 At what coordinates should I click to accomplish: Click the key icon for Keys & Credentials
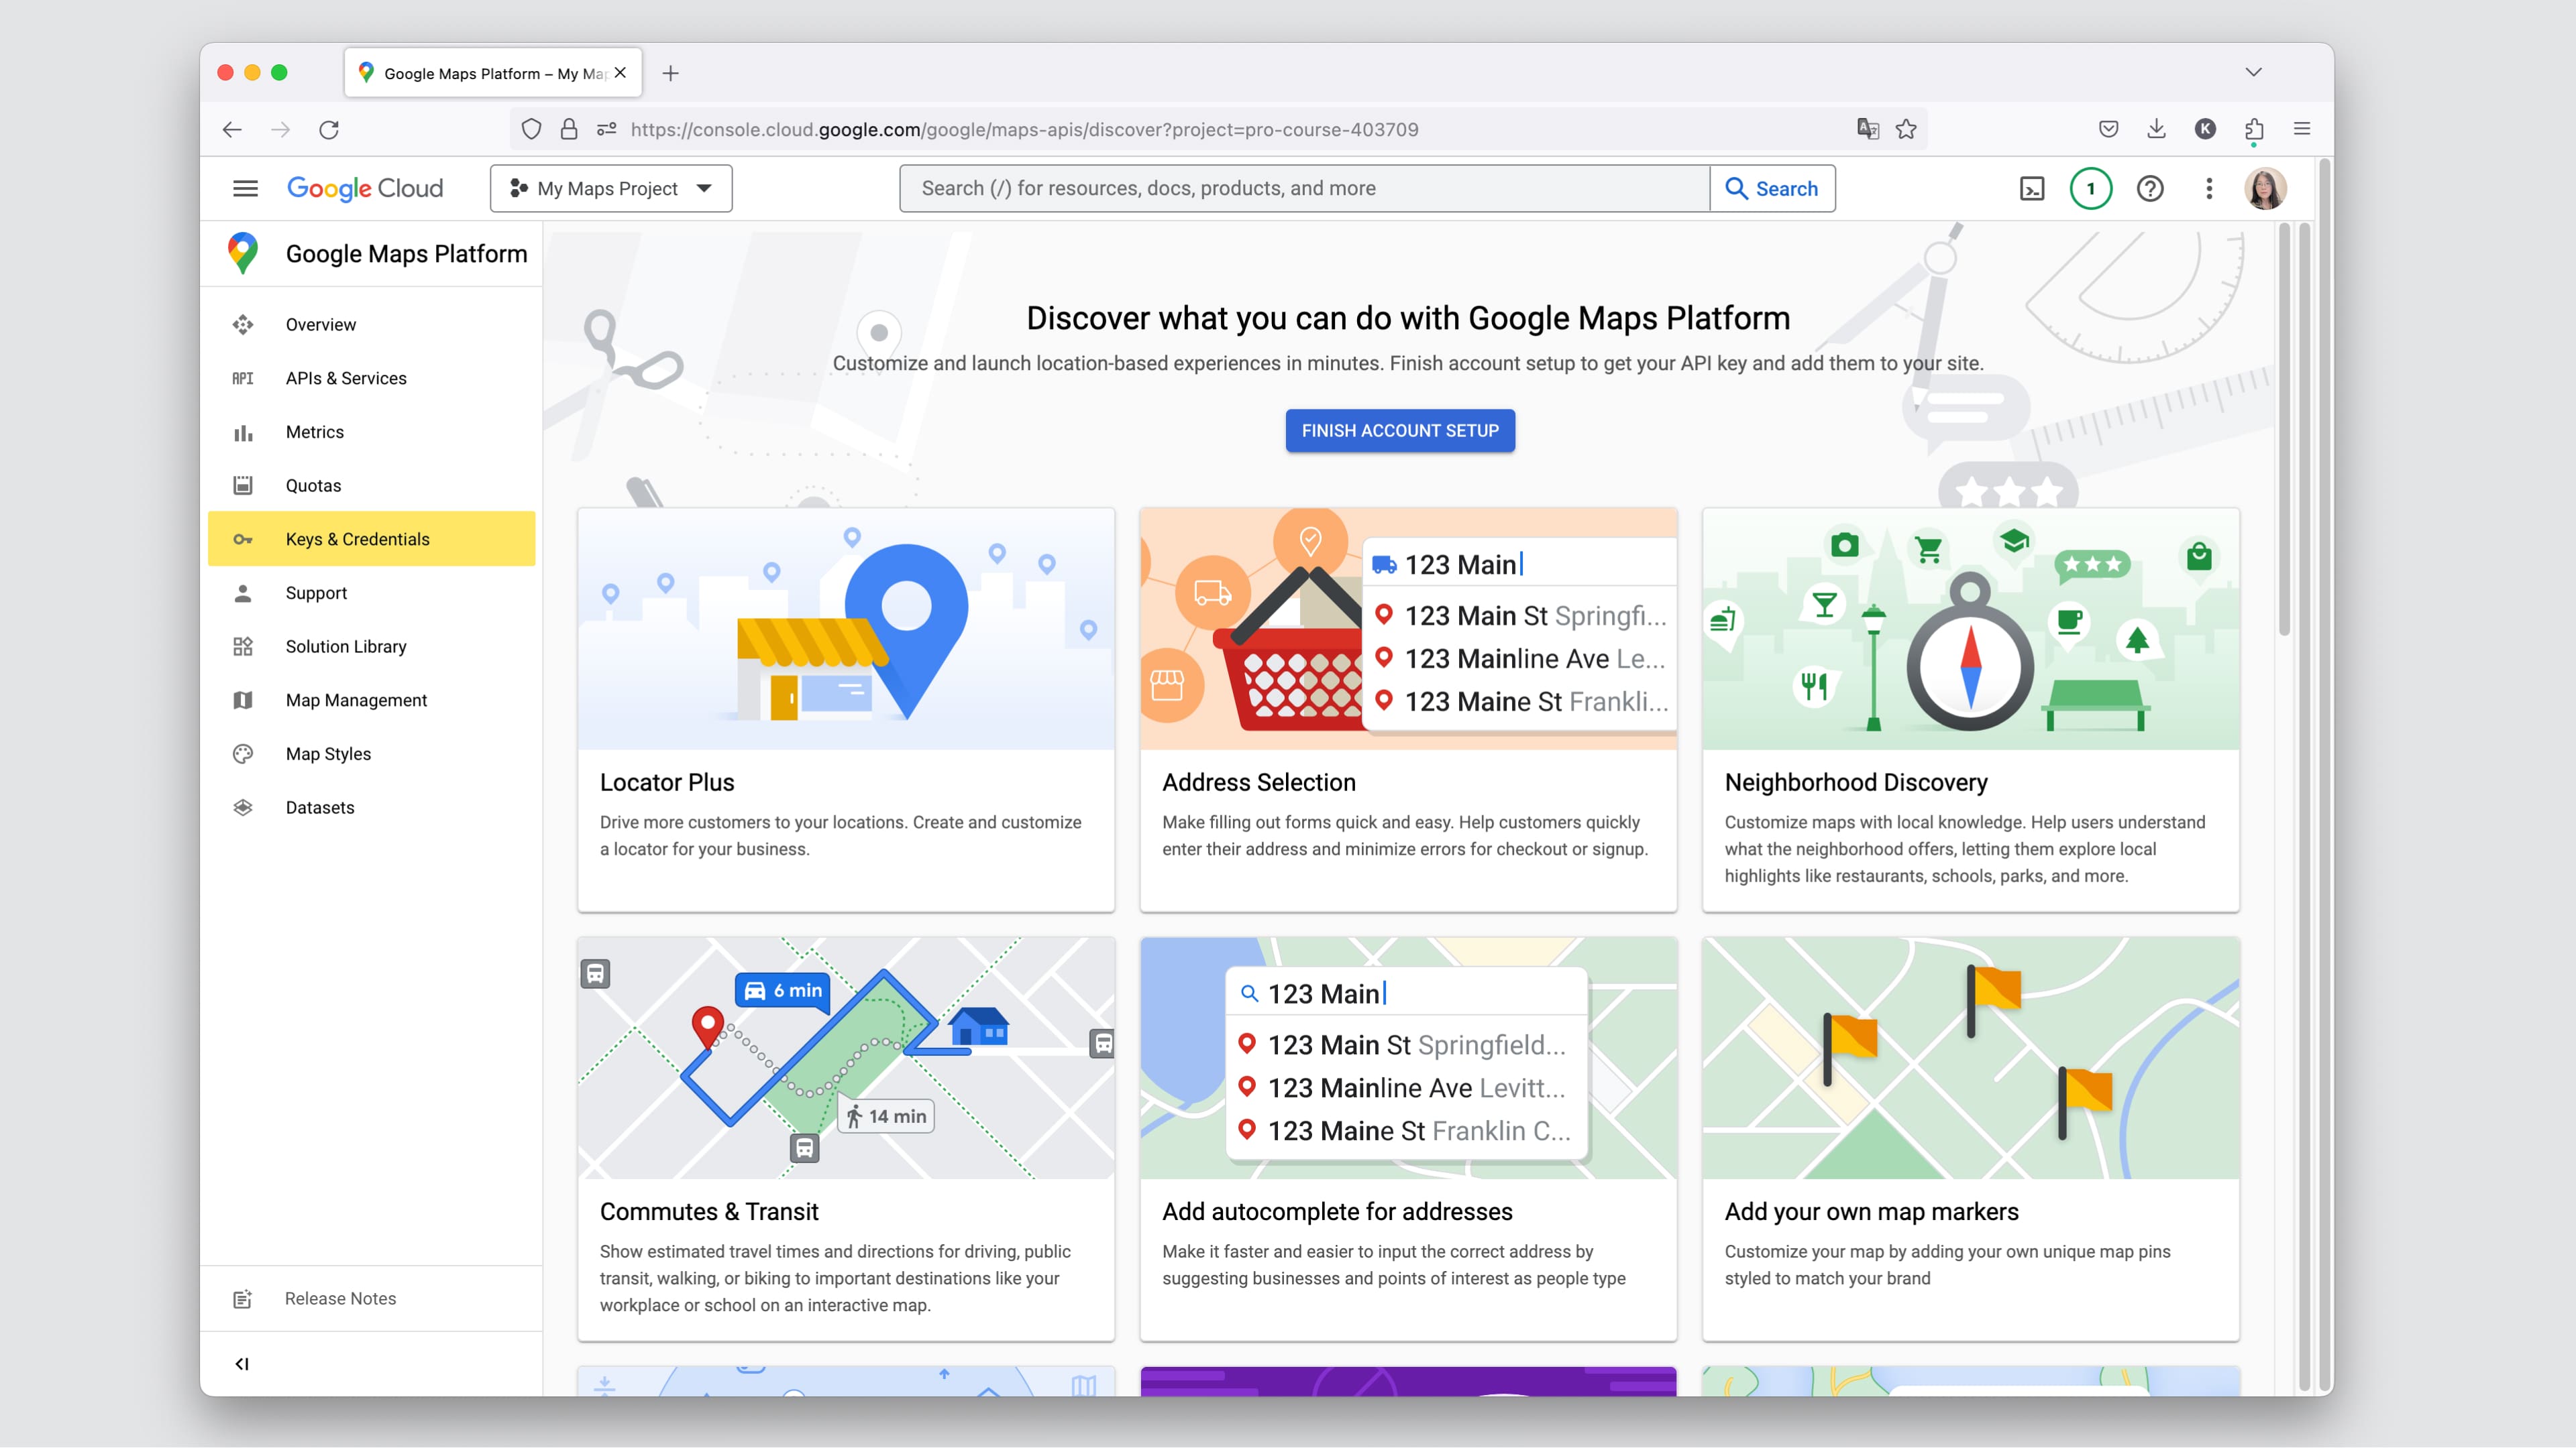point(243,540)
